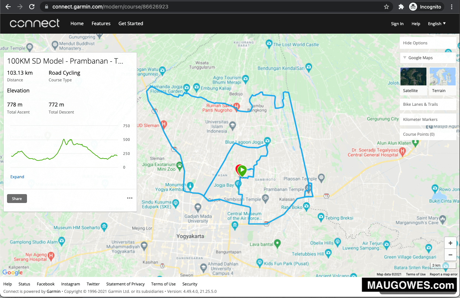The image size is (460, 298).
Task: Click Report a map error link
Action: pos(443,274)
